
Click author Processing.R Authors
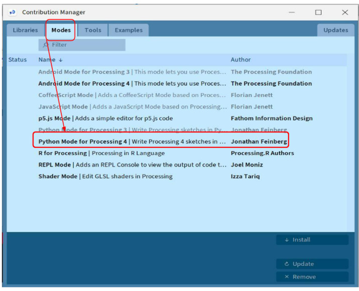pos(263,153)
